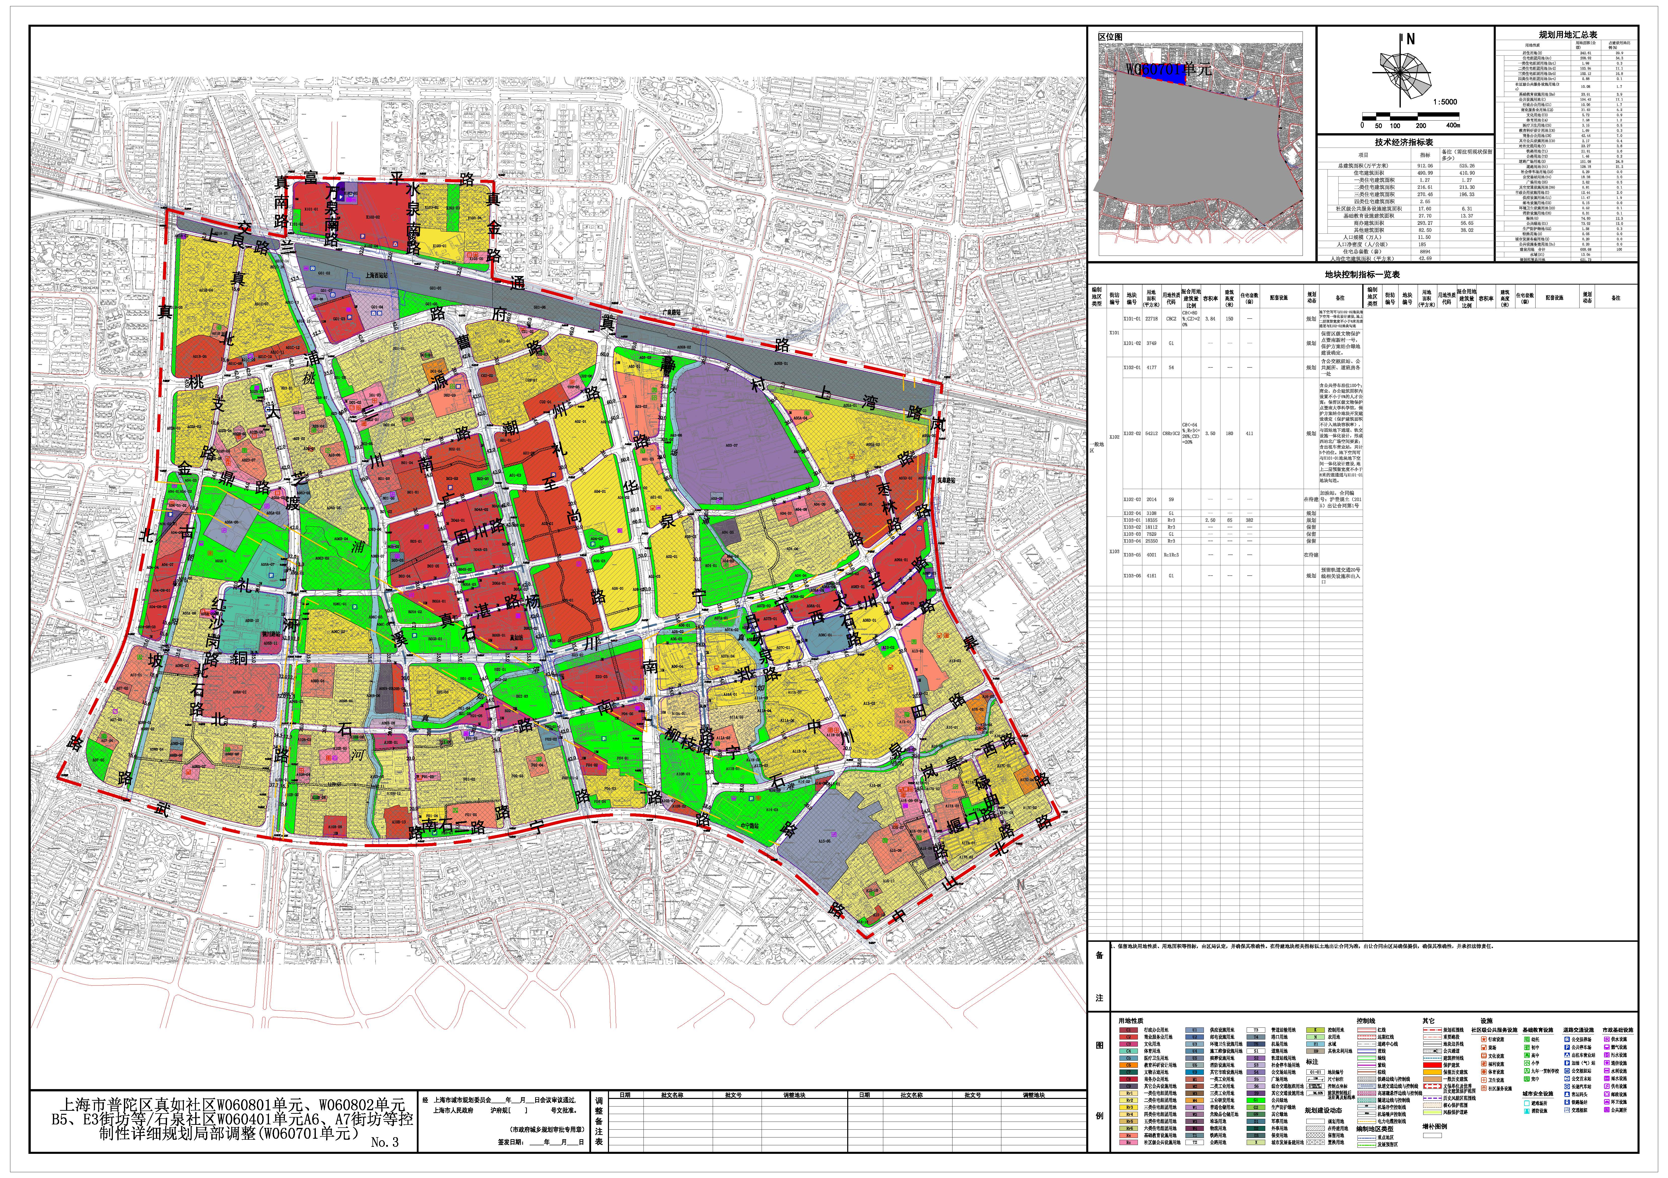Click the C6 教育科研设计用地 orange swatch
This screenshot has width=1668, height=1178.
(1129, 1065)
